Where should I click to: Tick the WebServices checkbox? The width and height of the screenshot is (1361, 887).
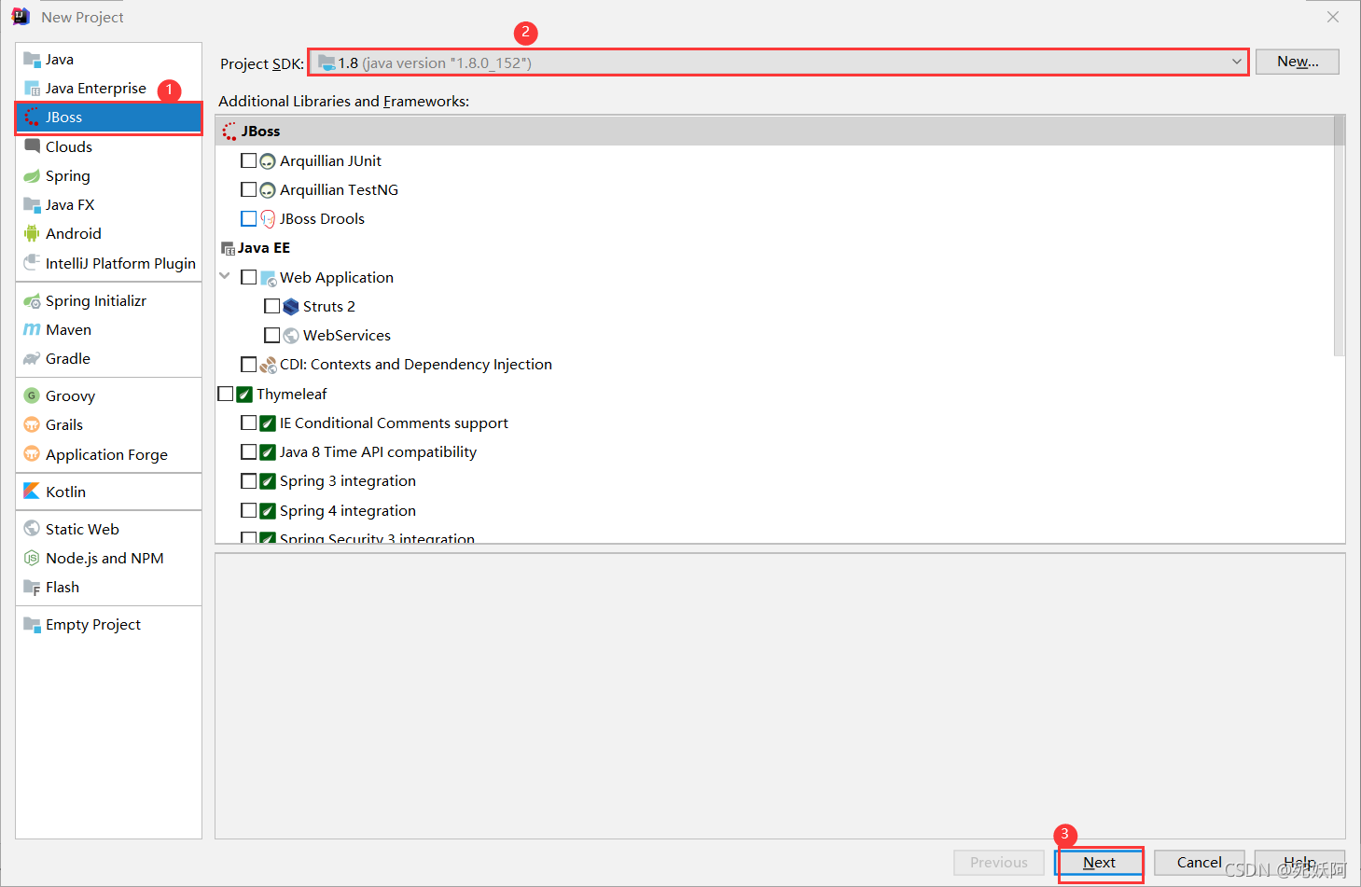pos(271,335)
